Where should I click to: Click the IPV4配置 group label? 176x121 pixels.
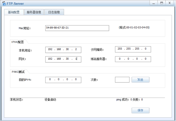point(18,42)
